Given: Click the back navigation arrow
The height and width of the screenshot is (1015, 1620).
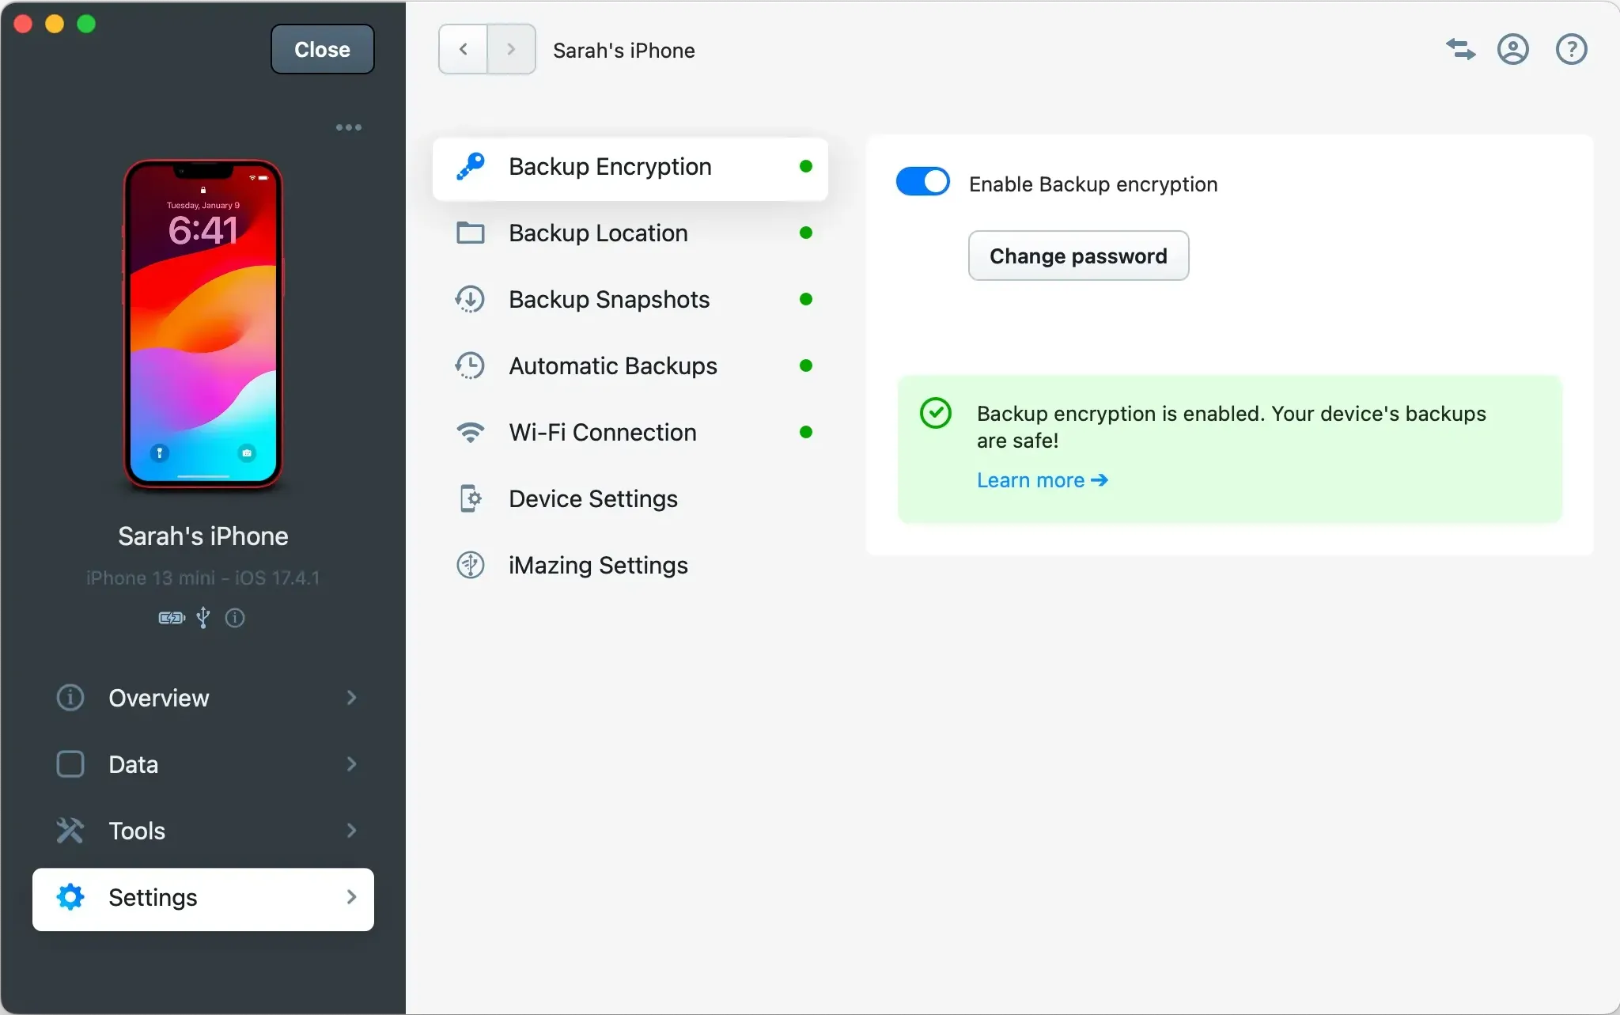Looking at the screenshot, I should tap(463, 49).
